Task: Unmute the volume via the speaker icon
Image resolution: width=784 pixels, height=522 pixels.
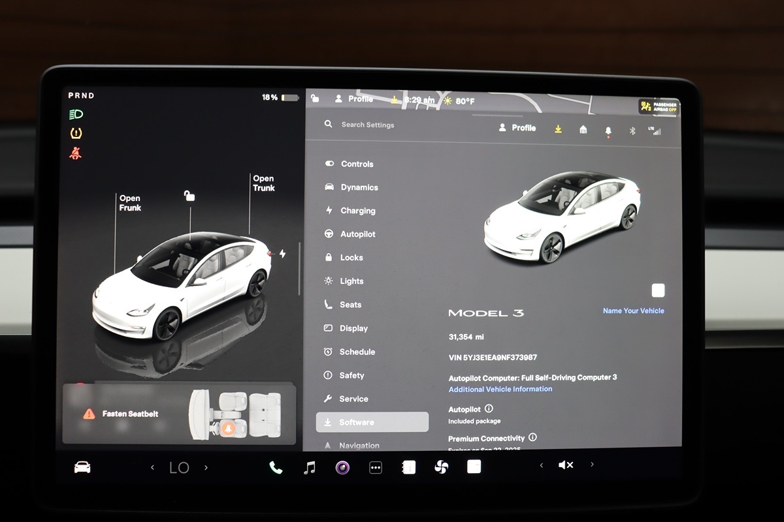Action: [566, 465]
